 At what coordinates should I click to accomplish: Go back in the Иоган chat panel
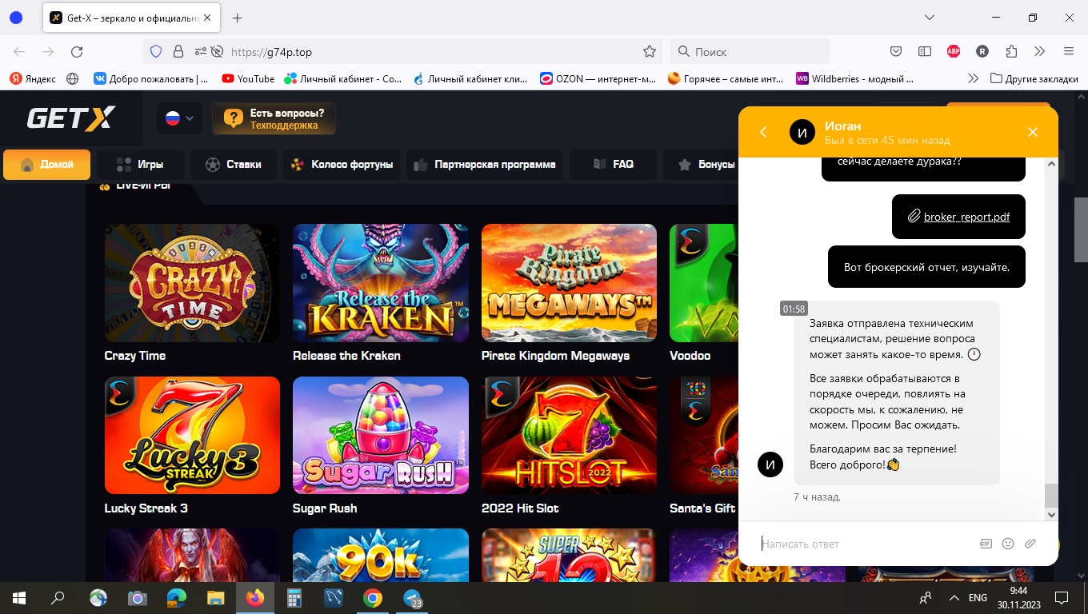coord(763,132)
